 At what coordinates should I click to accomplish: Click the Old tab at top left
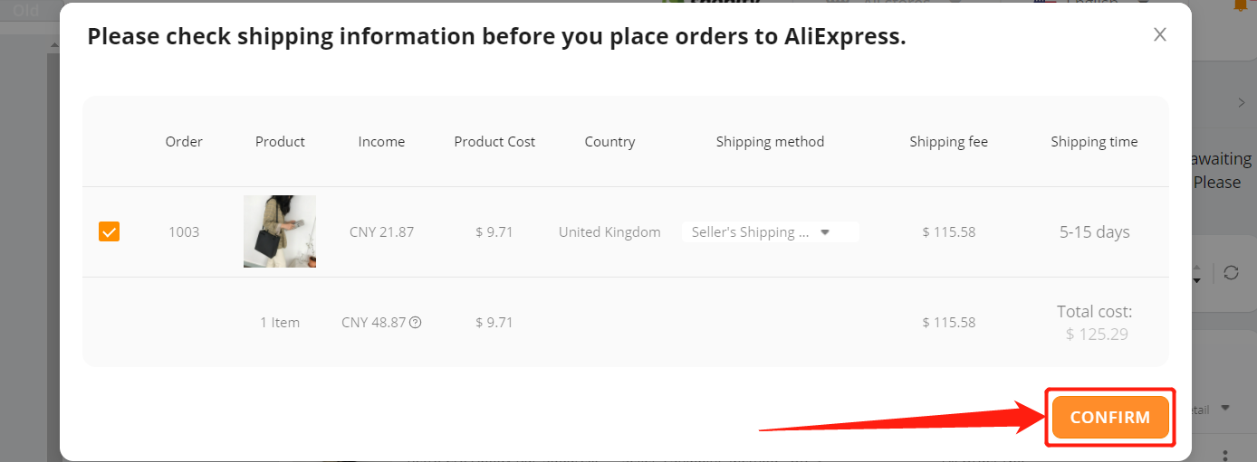[x=25, y=10]
